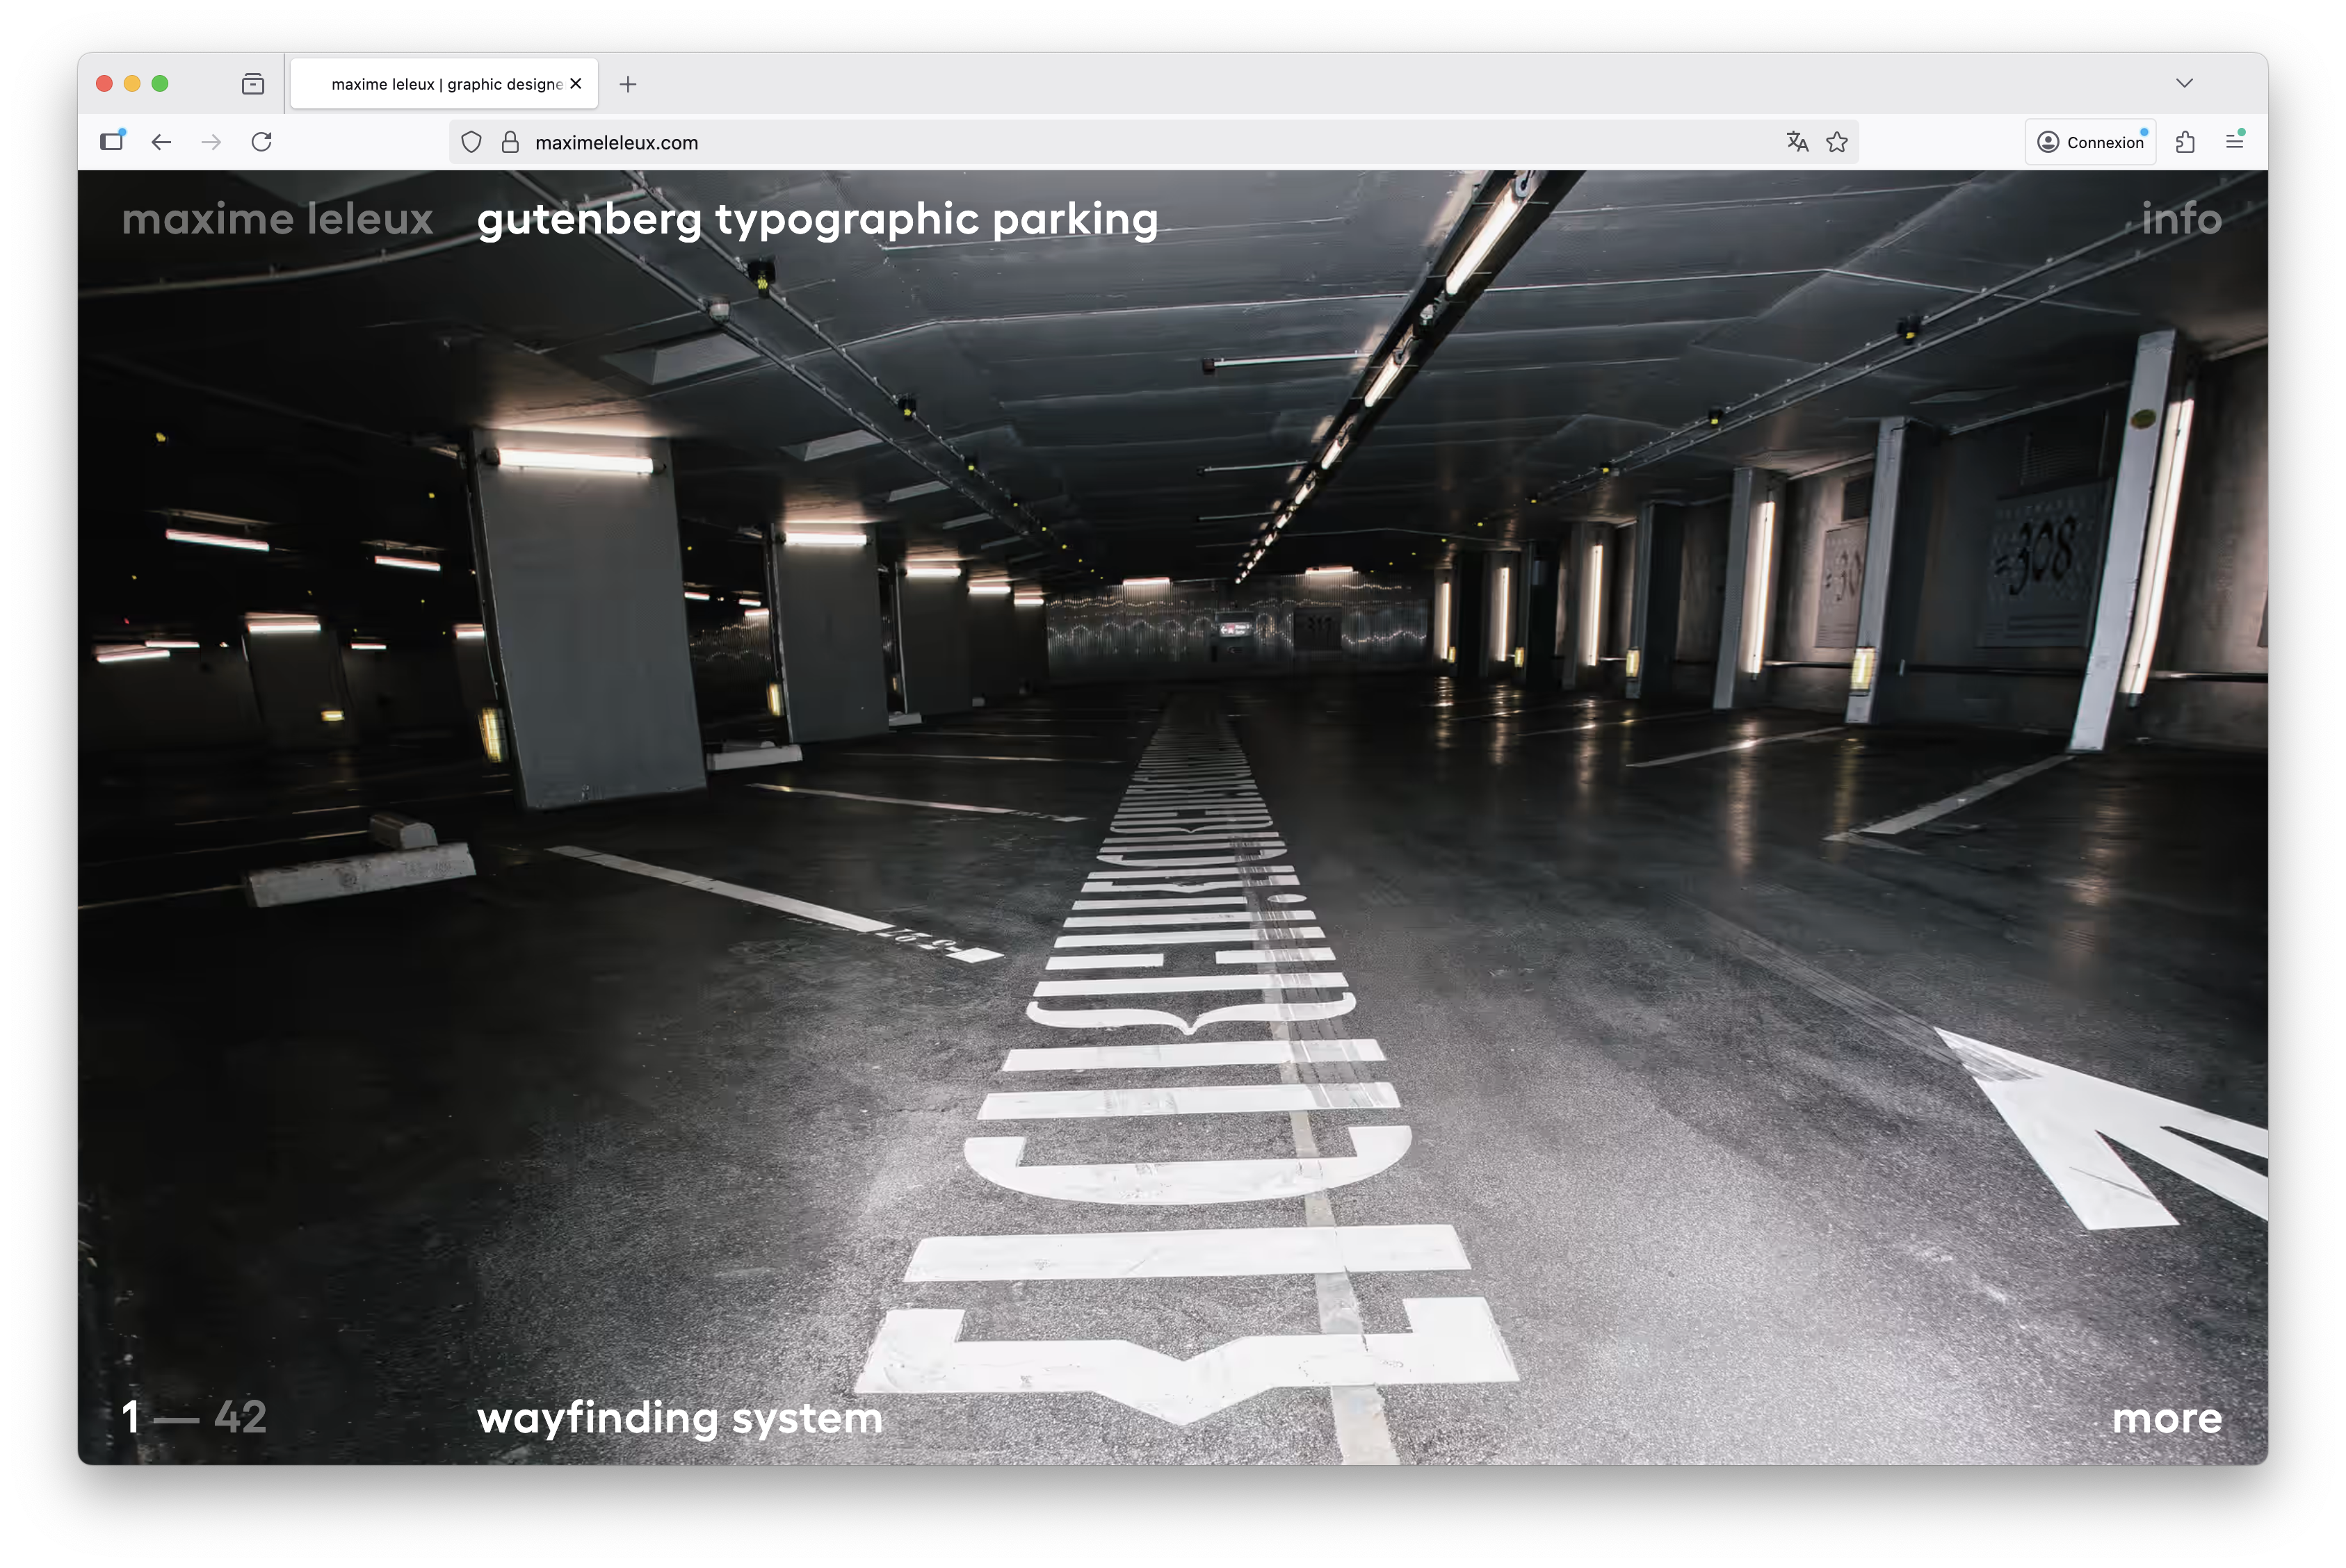Screen dimensions: 2346x1568
Task: Click the forward navigation arrow
Action: (211, 142)
